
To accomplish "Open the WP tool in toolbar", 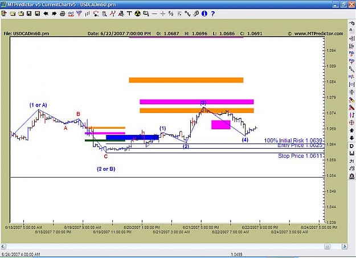I will click(x=79, y=14).
